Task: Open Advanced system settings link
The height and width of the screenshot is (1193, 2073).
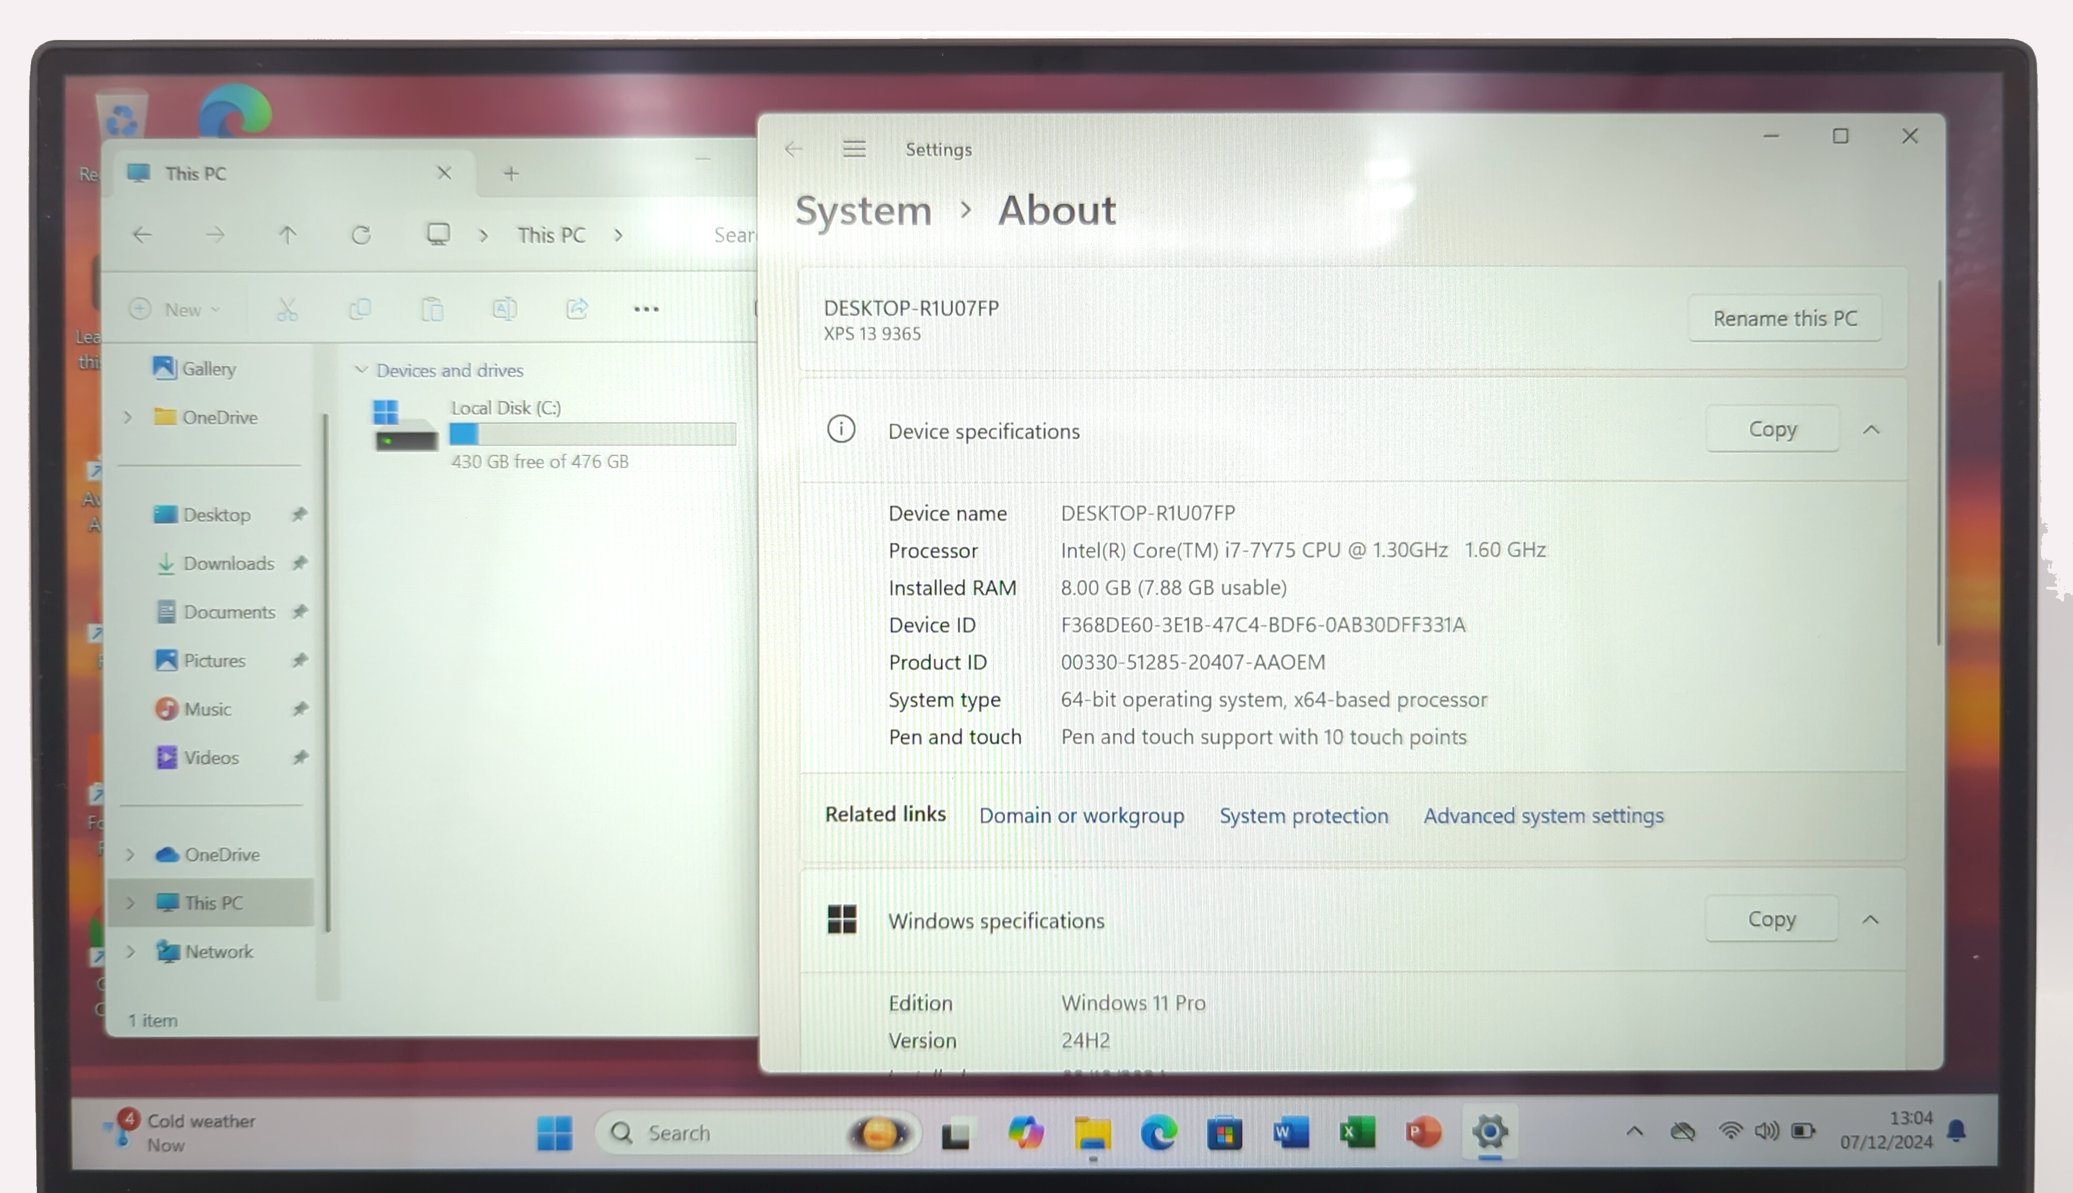Action: tap(1543, 816)
